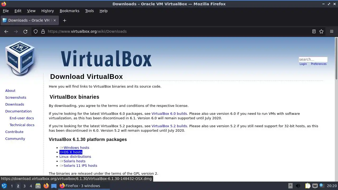338x190 pixels.
Task: Open the Linux distributions link
Action: click(75, 156)
